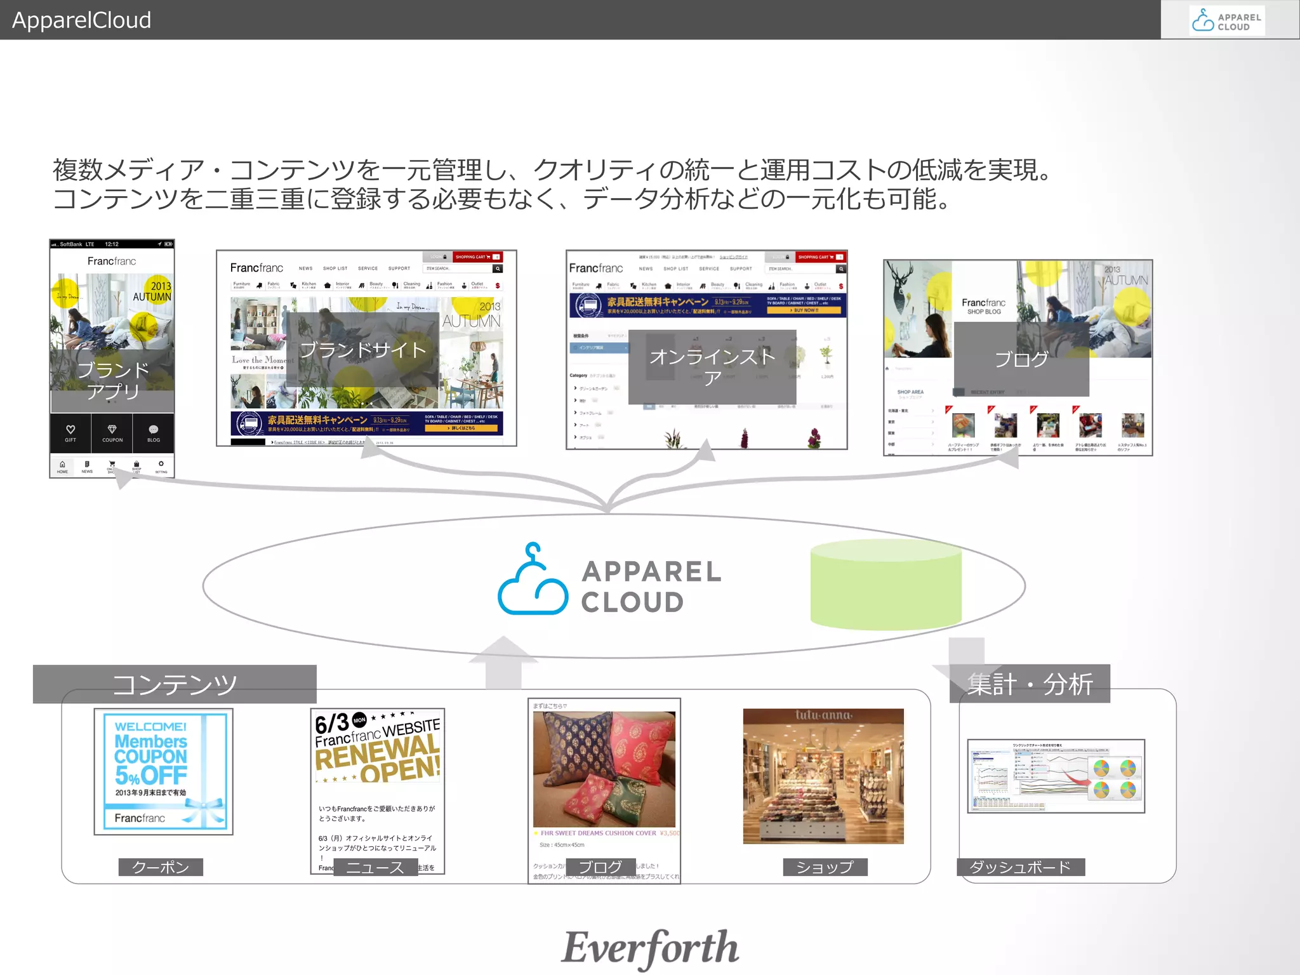Click the コンテンツ section header
1300x975 pixels.
click(175, 684)
